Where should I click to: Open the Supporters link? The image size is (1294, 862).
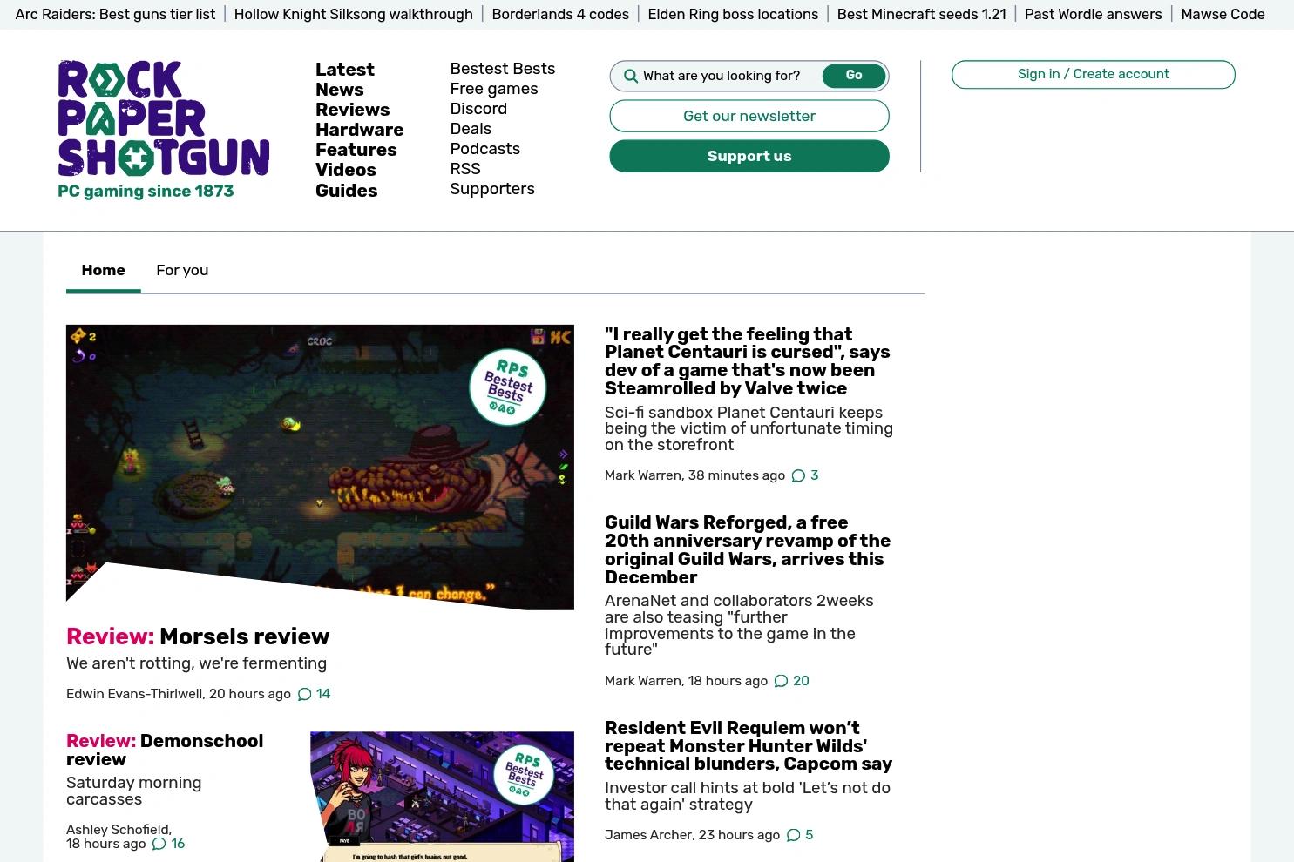coord(492,189)
